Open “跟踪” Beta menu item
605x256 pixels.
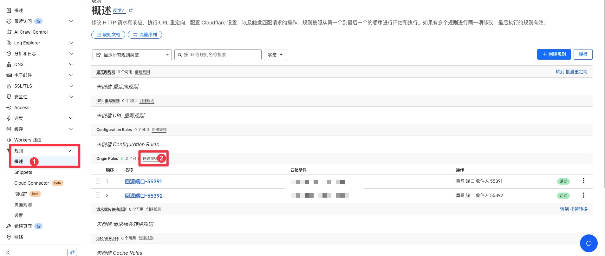click(21, 194)
